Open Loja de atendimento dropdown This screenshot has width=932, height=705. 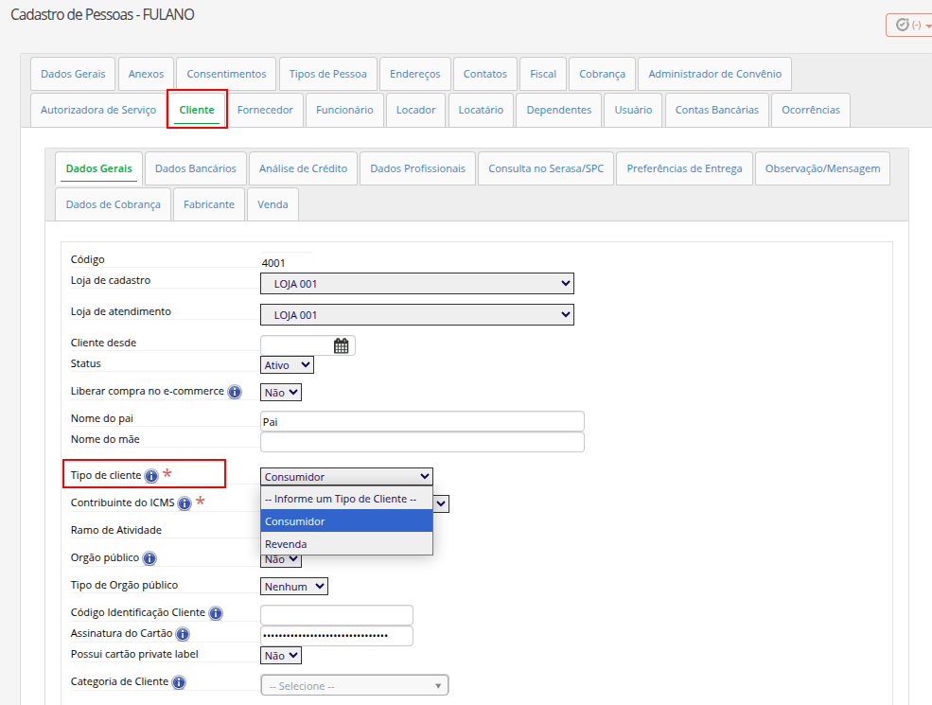coord(417,314)
